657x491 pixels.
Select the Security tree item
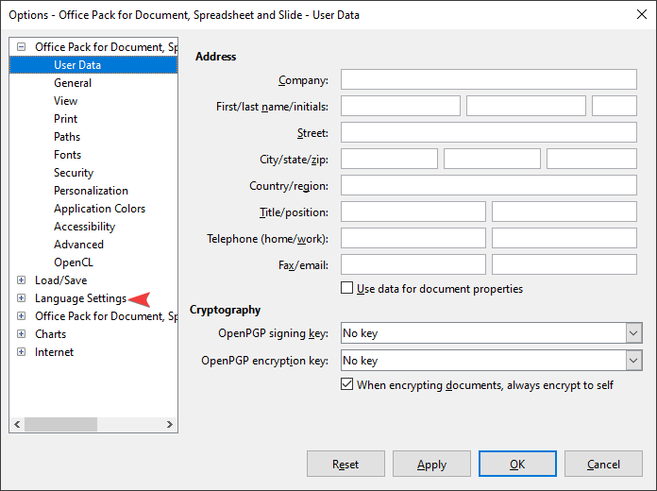click(x=74, y=173)
